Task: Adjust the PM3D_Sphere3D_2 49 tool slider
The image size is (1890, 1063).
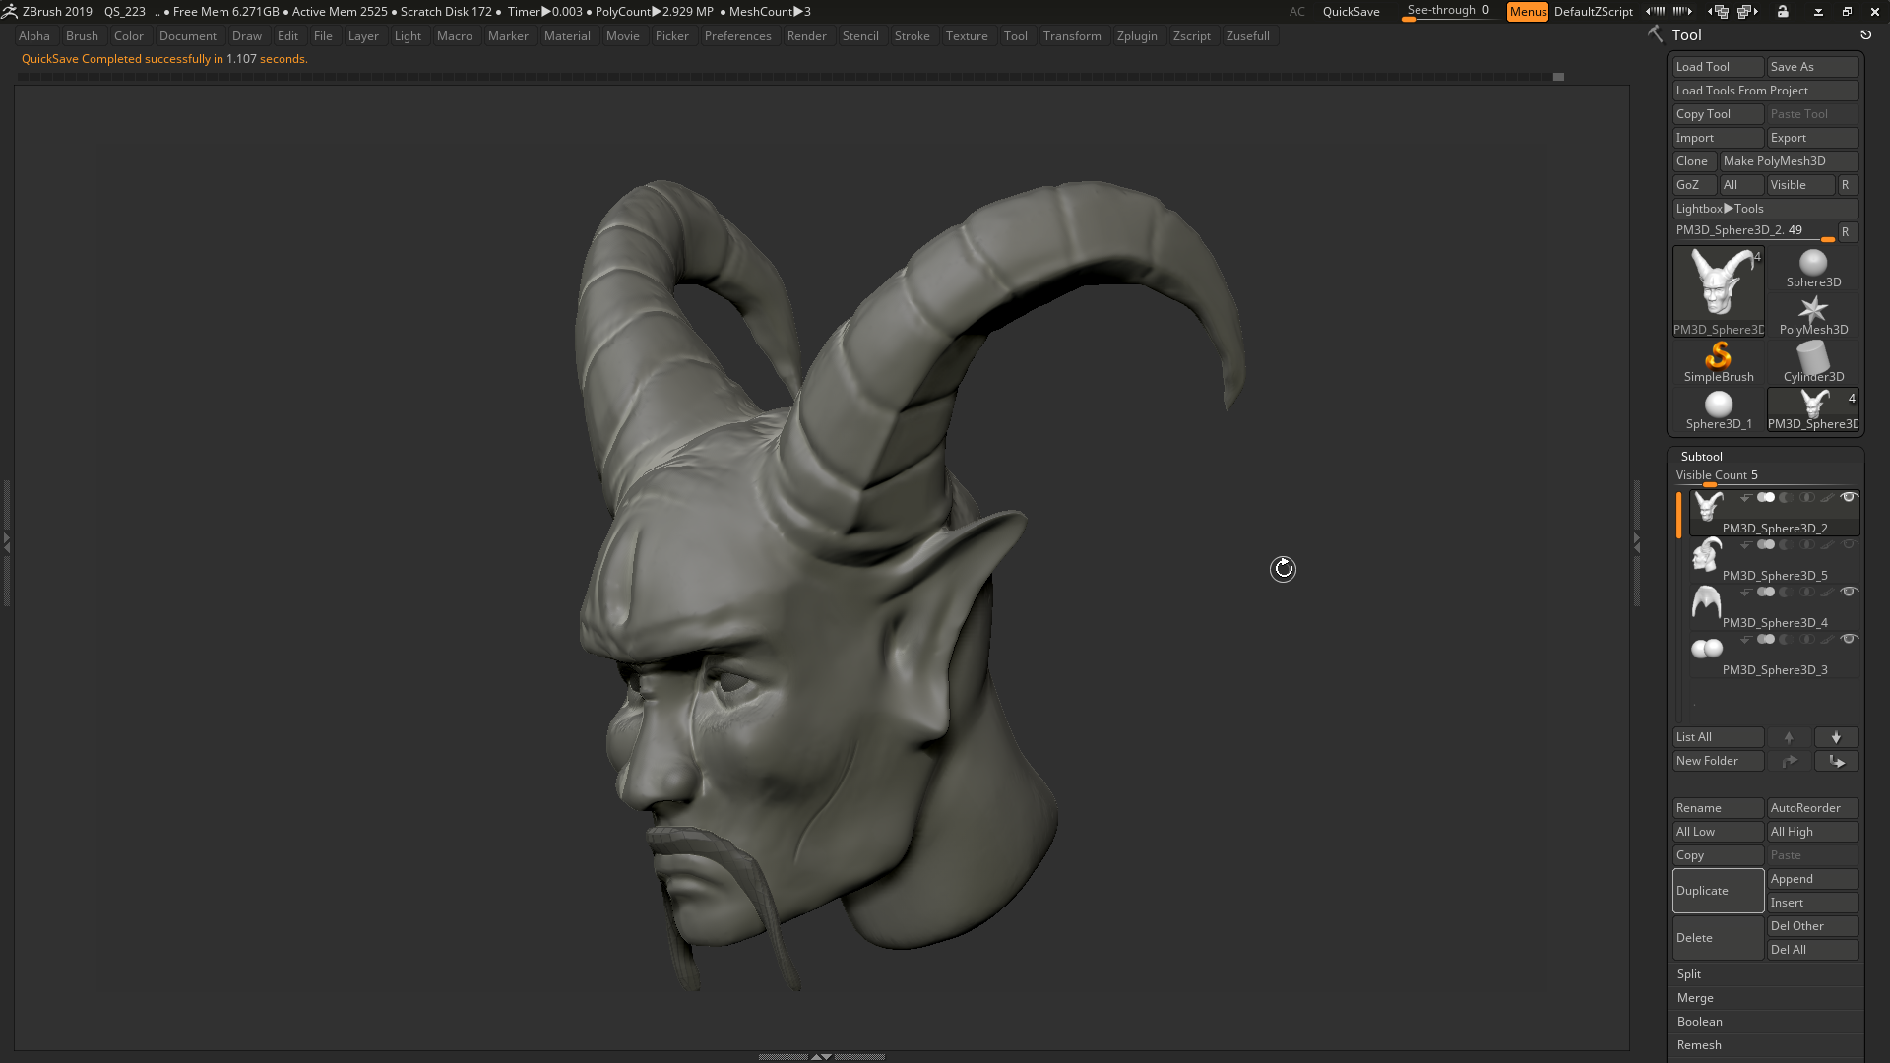Action: point(1755,231)
